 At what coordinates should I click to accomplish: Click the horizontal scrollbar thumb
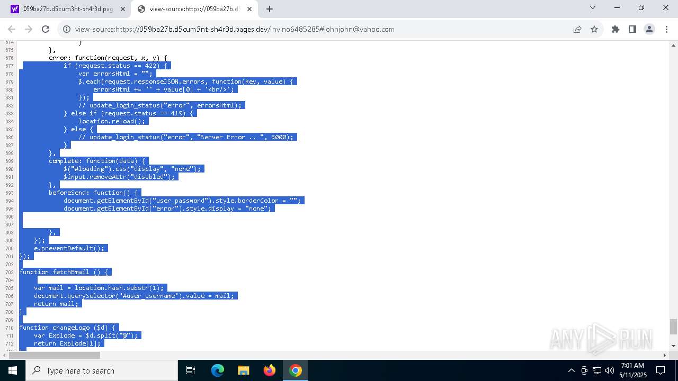tap(54, 355)
